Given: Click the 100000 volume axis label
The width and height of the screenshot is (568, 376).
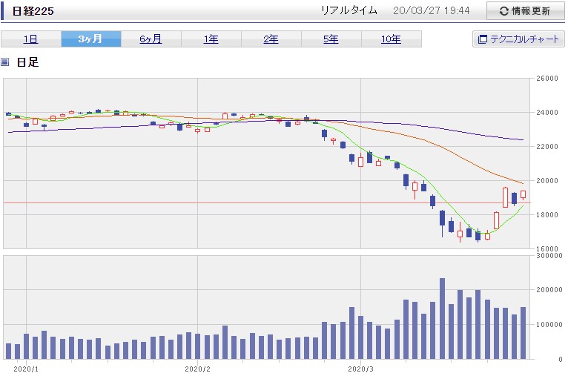Looking at the screenshot, I should [549, 325].
